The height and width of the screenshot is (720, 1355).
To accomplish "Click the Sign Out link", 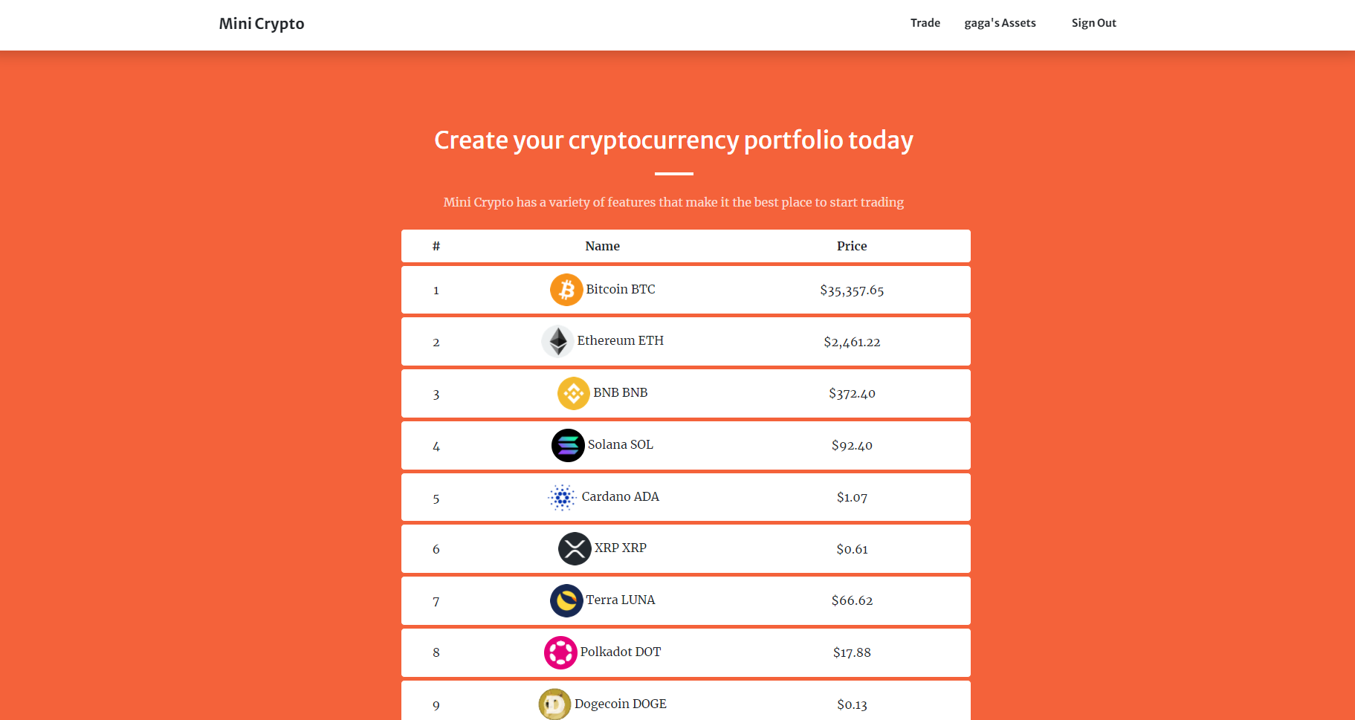I will pyautogui.click(x=1093, y=22).
